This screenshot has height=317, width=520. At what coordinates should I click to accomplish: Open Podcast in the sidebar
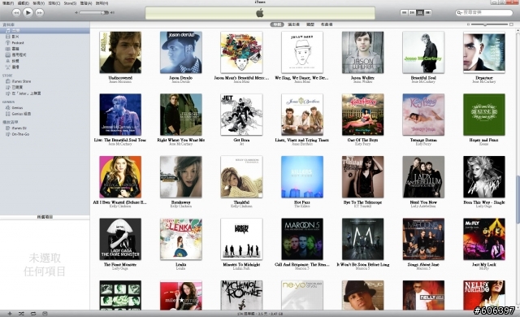tap(45, 43)
